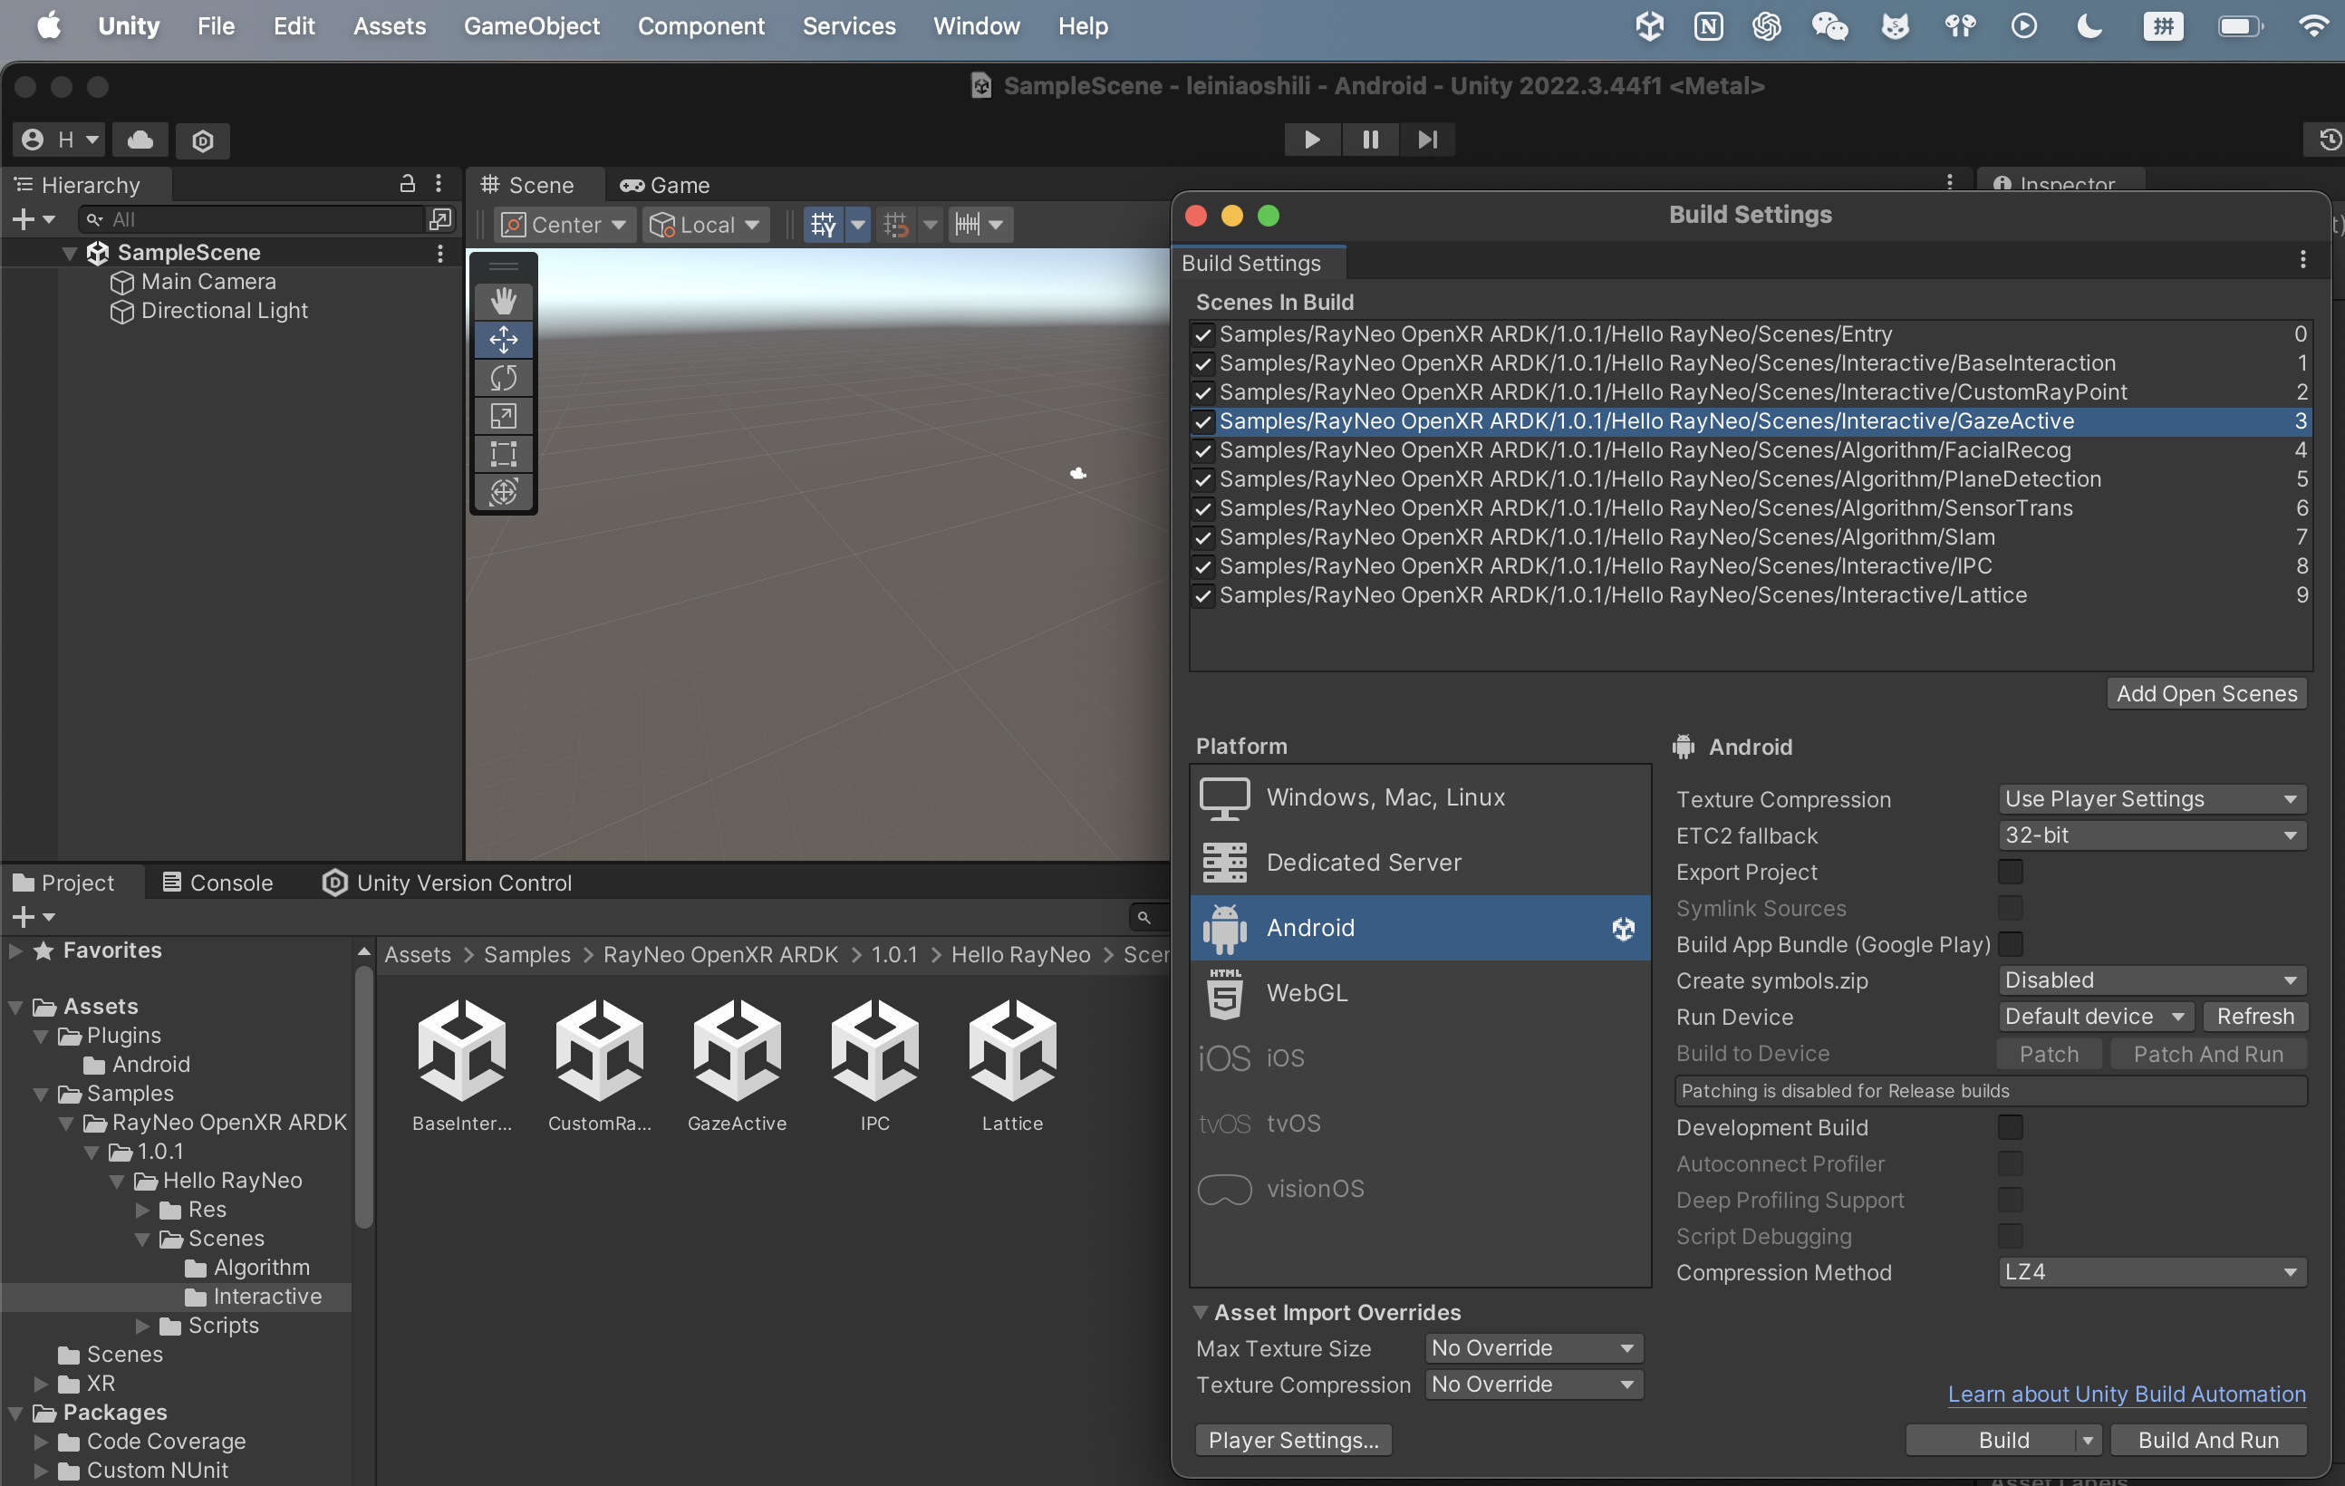Image resolution: width=2345 pixels, height=1486 pixels.
Task: Switch to the Console tab
Action: click(x=217, y=883)
